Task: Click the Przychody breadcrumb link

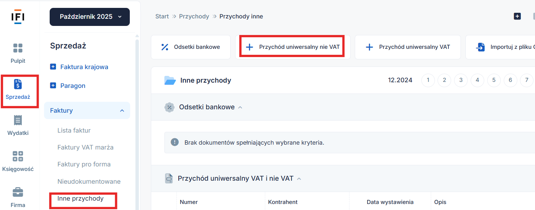Action: pos(194,17)
